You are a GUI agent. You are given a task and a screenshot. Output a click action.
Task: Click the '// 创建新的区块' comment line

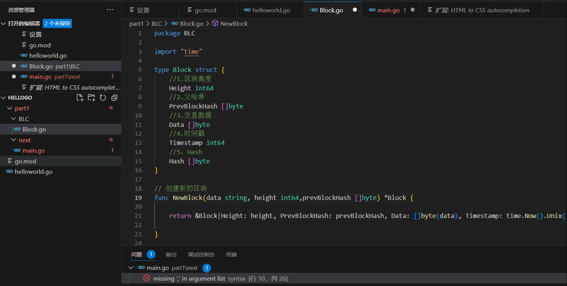click(181, 188)
